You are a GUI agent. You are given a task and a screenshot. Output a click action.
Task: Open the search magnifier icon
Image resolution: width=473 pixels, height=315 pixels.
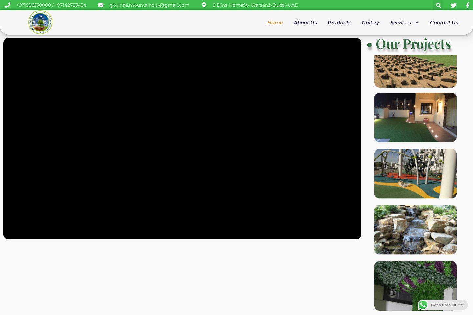pos(438,5)
